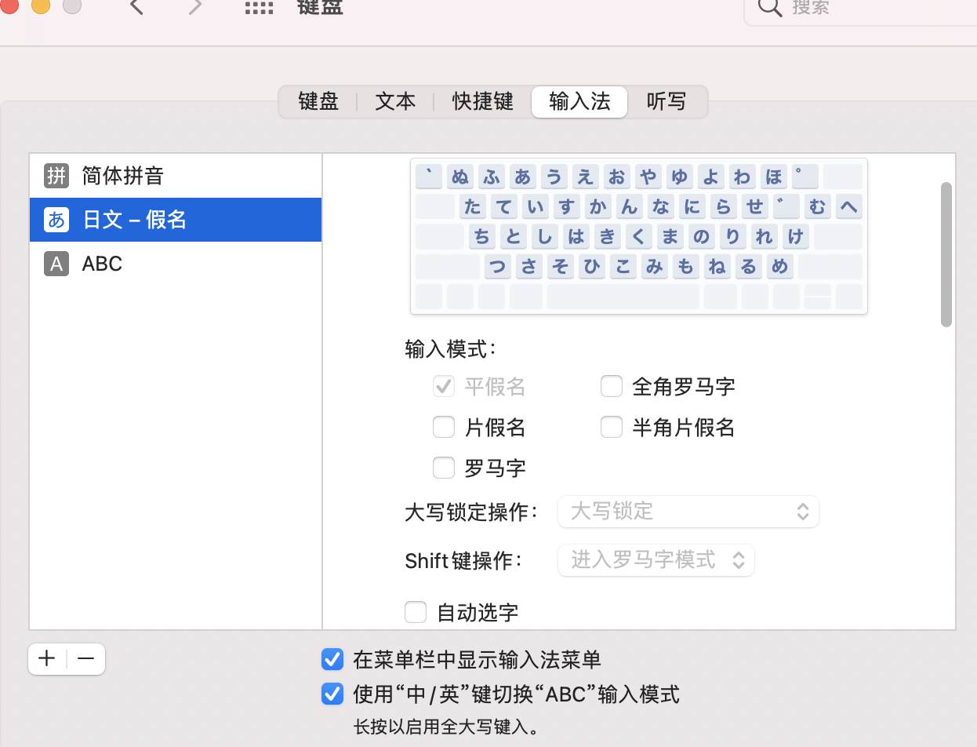Open the 文本 tab
Screen dimensions: 977x747
point(395,102)
